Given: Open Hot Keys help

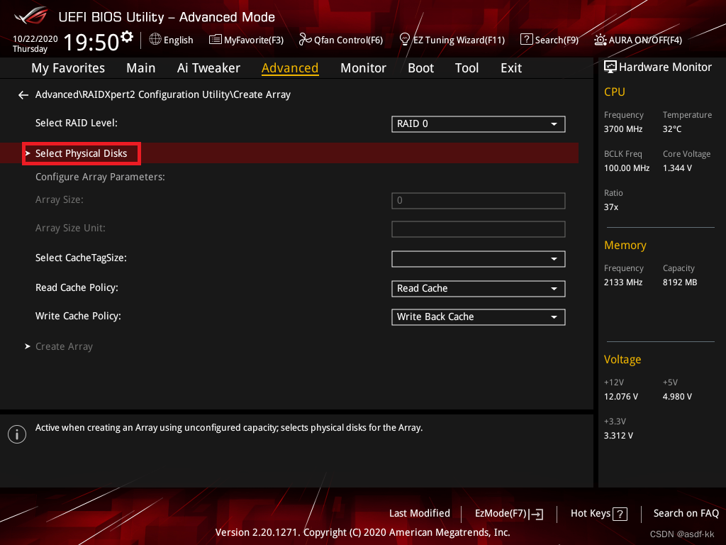Looking at the screenshot, I should click(598, 514).
